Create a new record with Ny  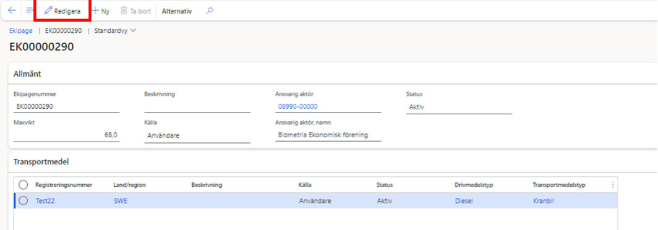coord(101,11)
